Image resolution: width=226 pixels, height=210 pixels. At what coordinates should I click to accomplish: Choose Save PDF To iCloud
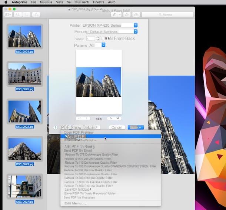click(x=110, y=189)
